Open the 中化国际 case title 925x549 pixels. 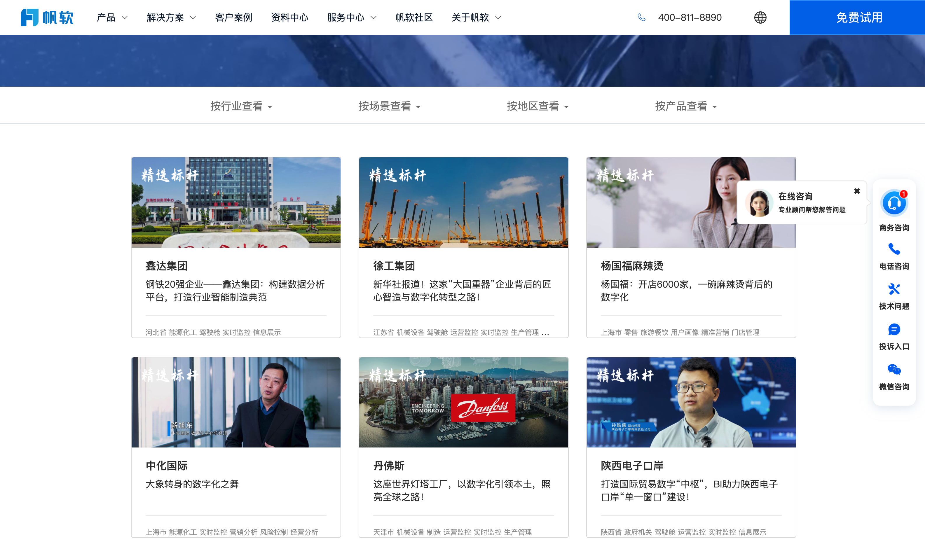click(x=167, y=465)
